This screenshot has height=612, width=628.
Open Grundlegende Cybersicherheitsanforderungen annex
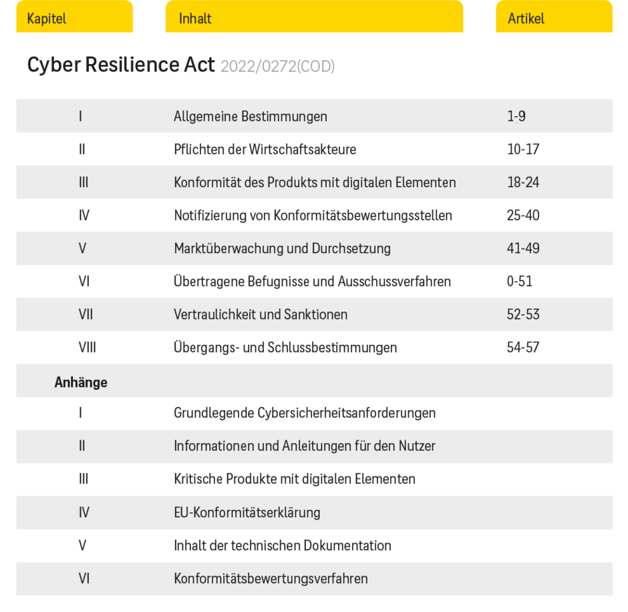coord(305,413)
